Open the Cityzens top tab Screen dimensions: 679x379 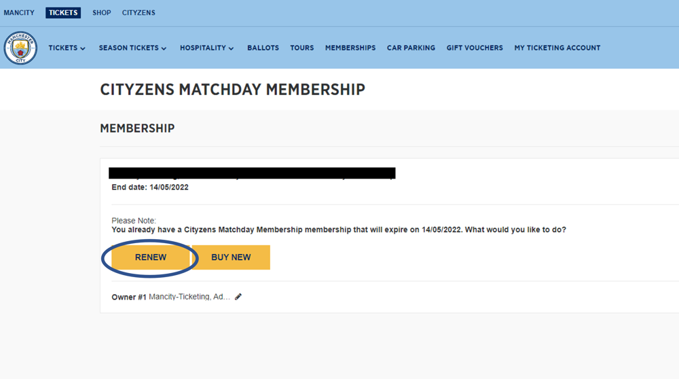tap(139, 12)
